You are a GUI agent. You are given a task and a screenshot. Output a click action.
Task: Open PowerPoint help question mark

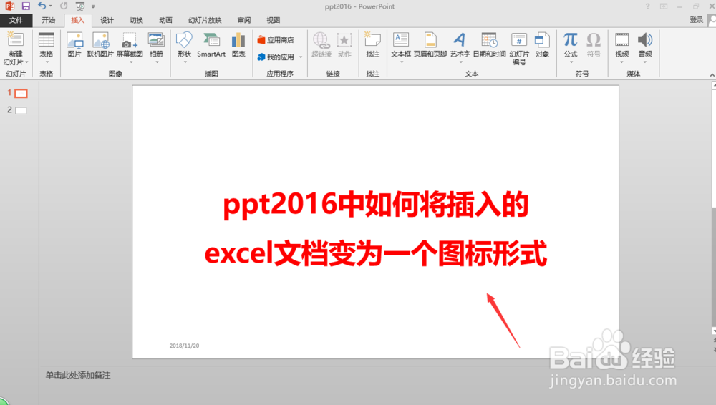point(647,6)
